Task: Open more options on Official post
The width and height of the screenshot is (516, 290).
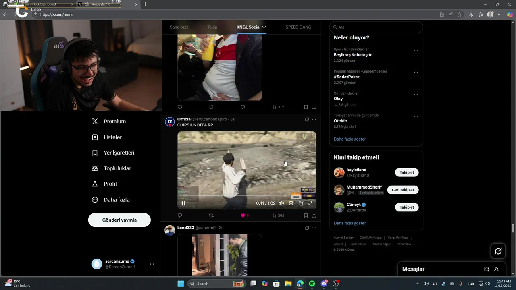Action: point(314,119)
